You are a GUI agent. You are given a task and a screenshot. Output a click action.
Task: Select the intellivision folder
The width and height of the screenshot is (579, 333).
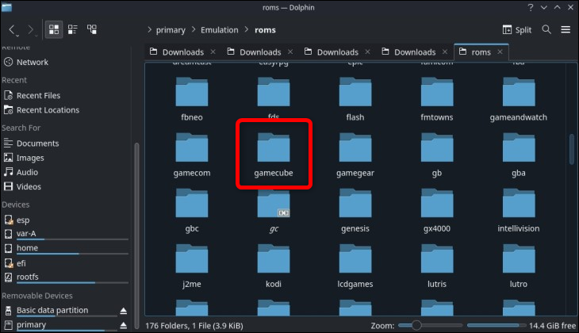point(519,210)
